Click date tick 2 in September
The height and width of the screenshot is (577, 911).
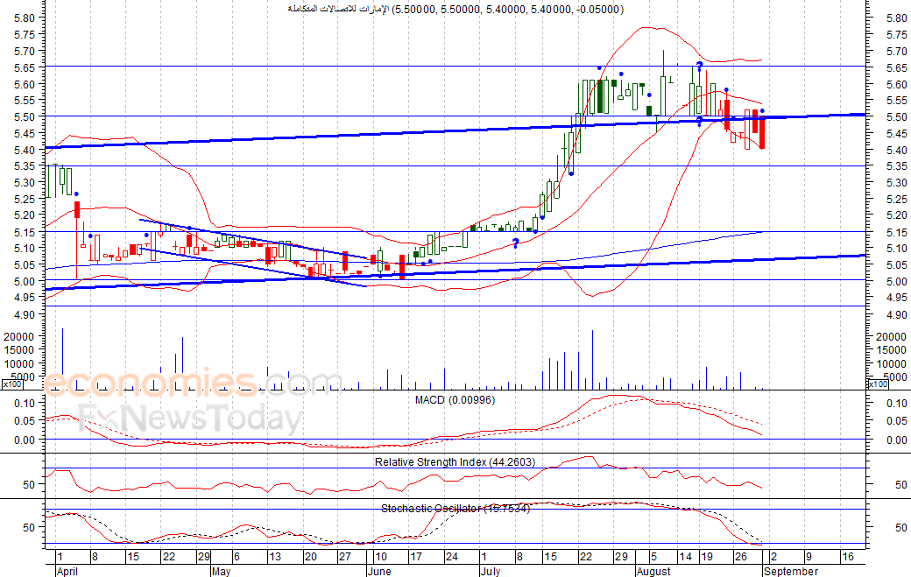(x=773, y=557)
